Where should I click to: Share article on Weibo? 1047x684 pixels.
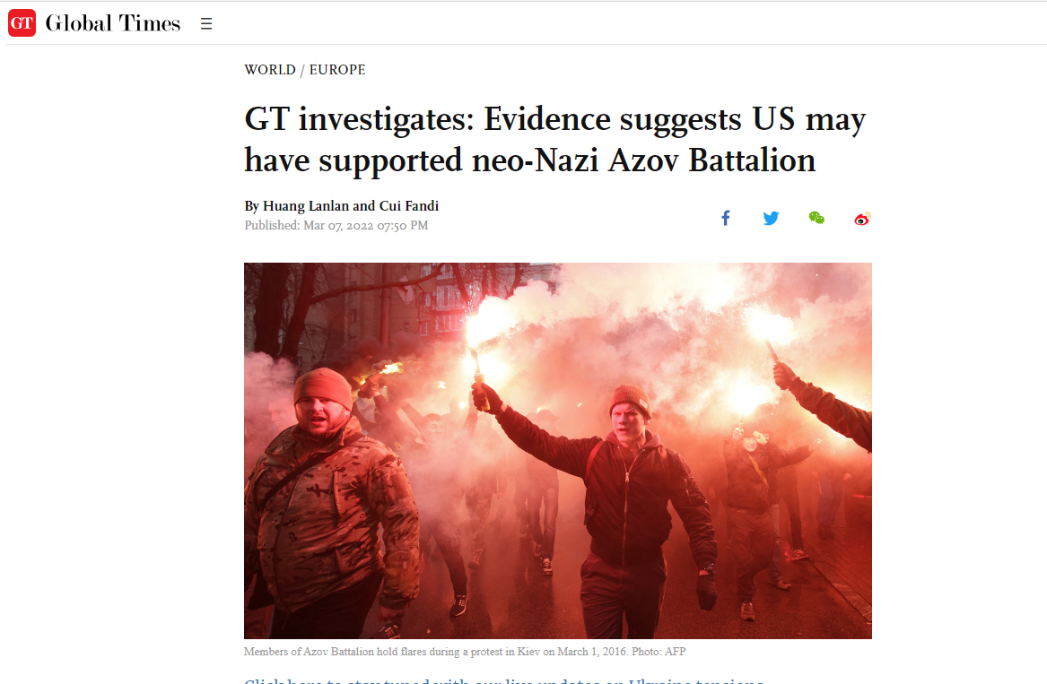[x=863, y=219]
